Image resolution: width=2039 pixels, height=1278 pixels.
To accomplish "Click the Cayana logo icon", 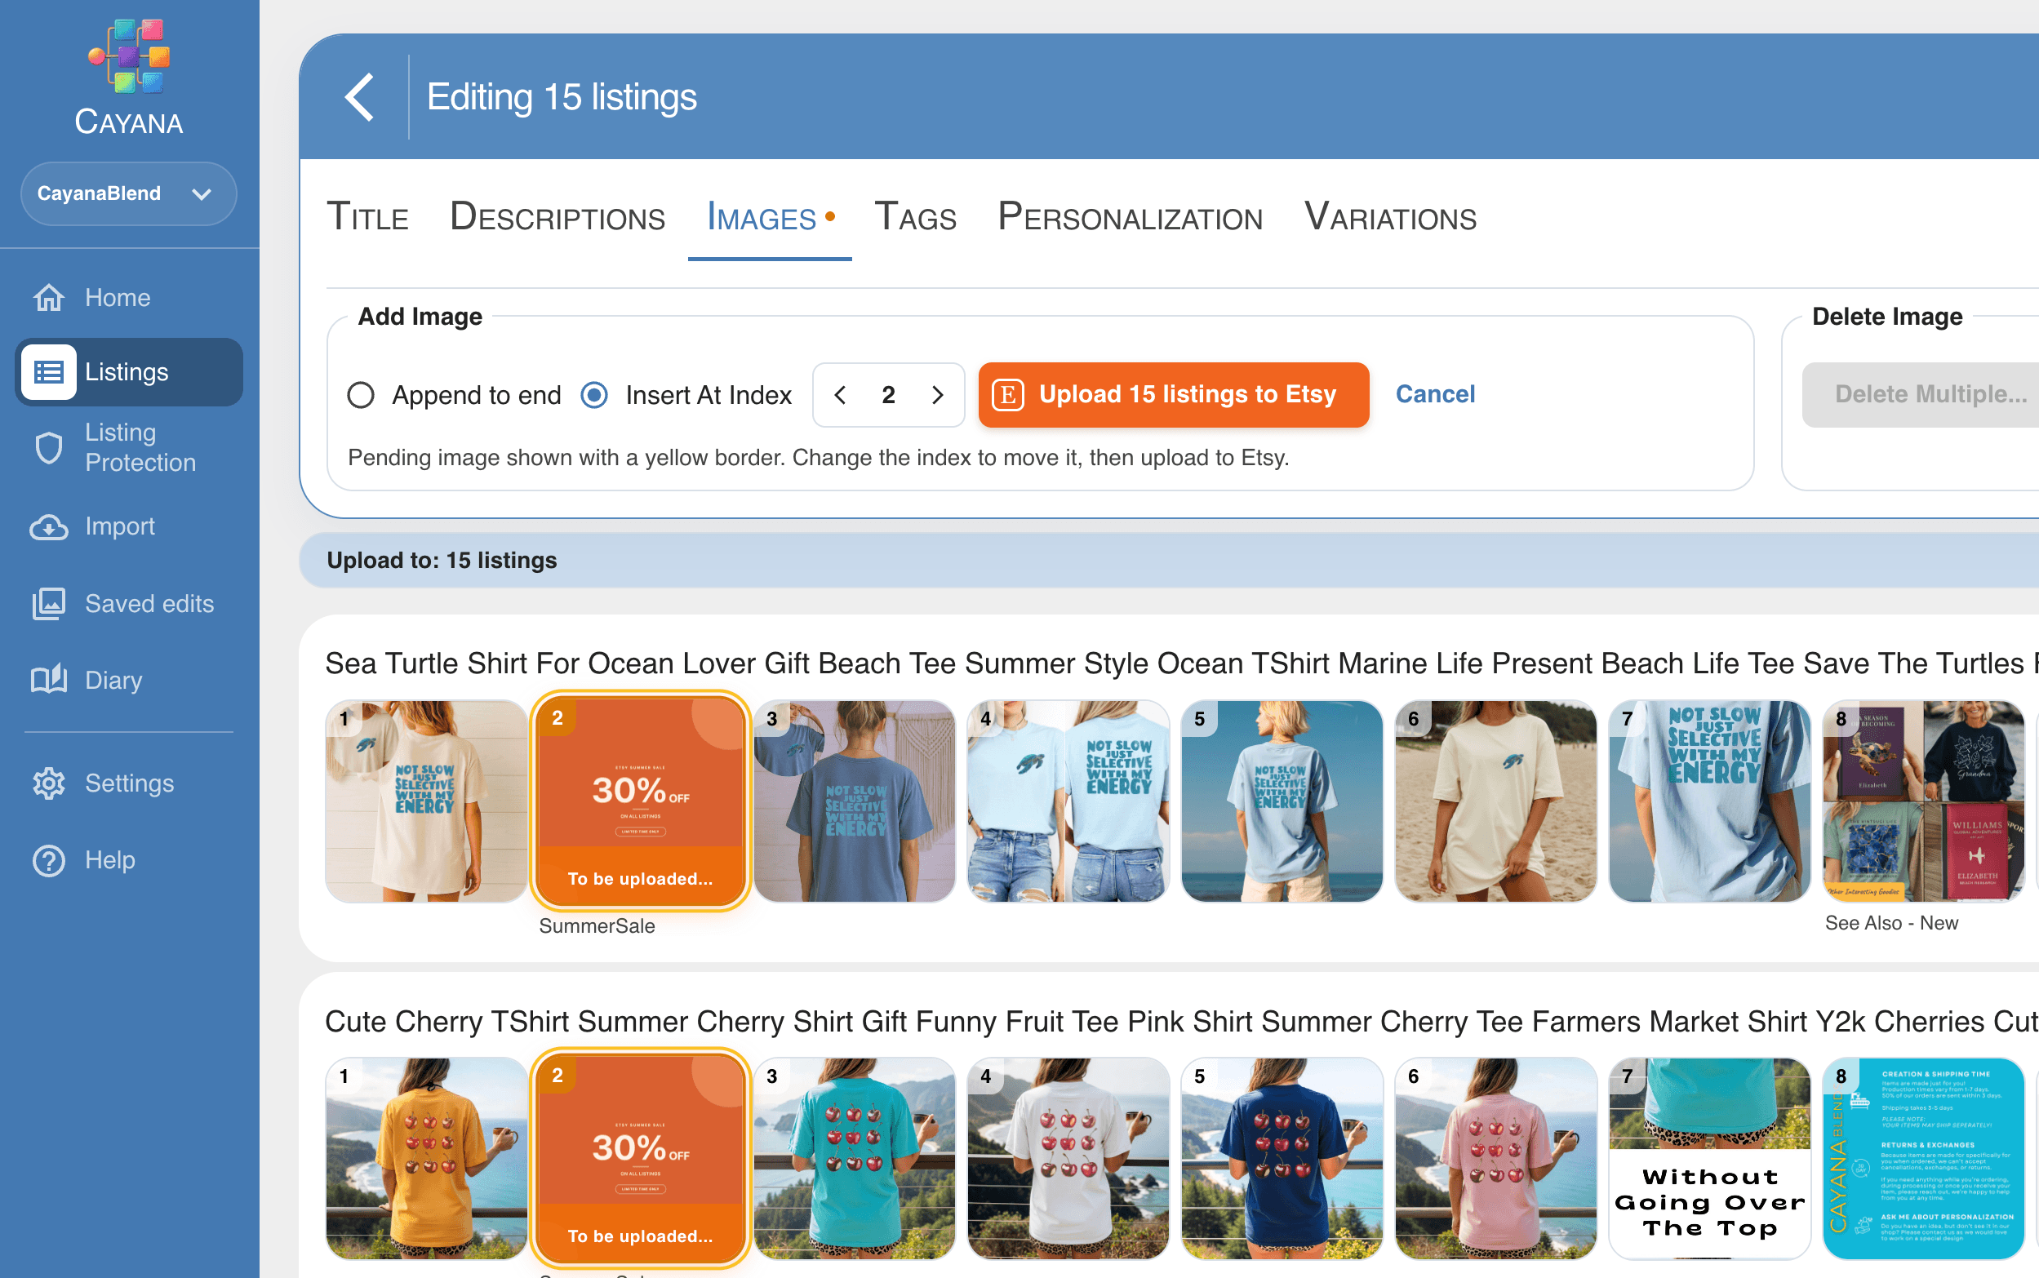I will [128, 55].
